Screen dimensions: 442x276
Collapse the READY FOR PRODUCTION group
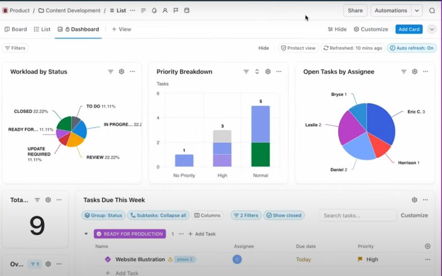(x=86, y=234)
